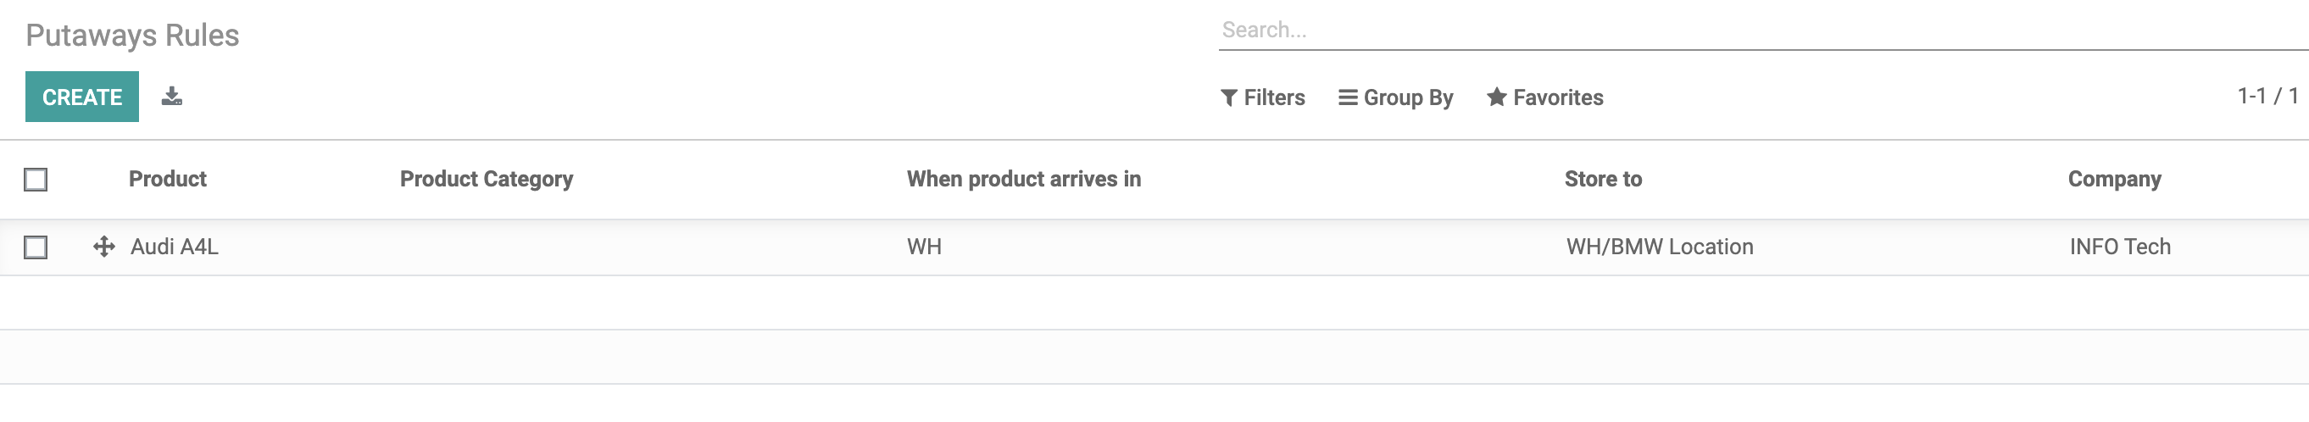Image resolution: width=2309 pixels, height=422 pixels.
Task: Sort by When product arrives in
Action: (1024, 179)
